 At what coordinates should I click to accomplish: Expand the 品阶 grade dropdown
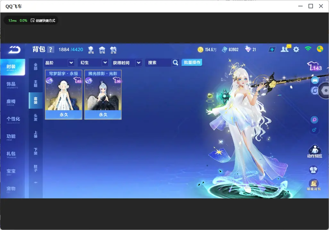coord(71,63)
